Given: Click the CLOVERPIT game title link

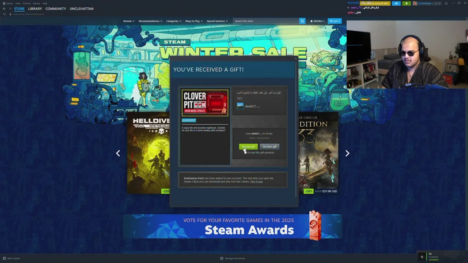Looking at the screenshot, I should [189, 120].
